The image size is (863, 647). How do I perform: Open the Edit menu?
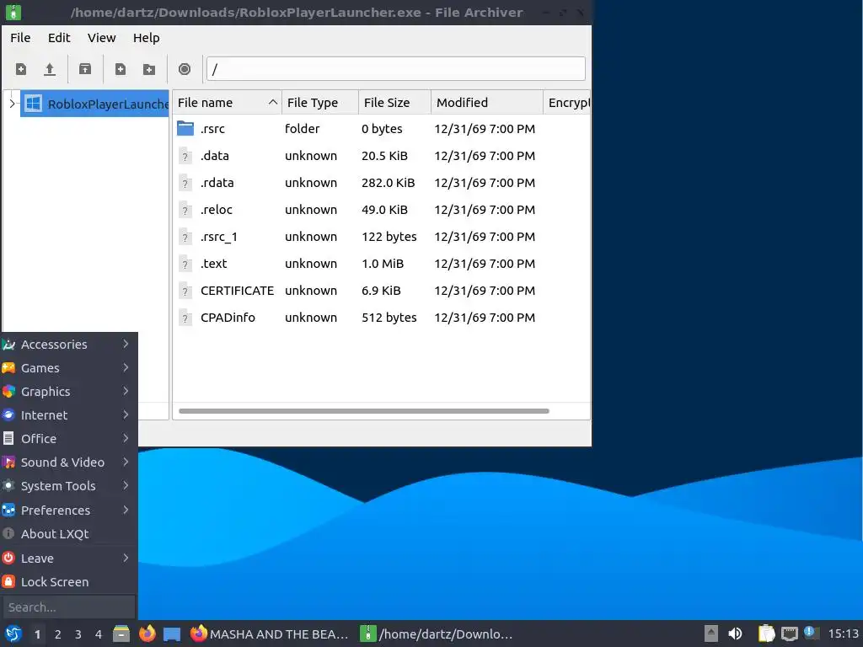59,38
